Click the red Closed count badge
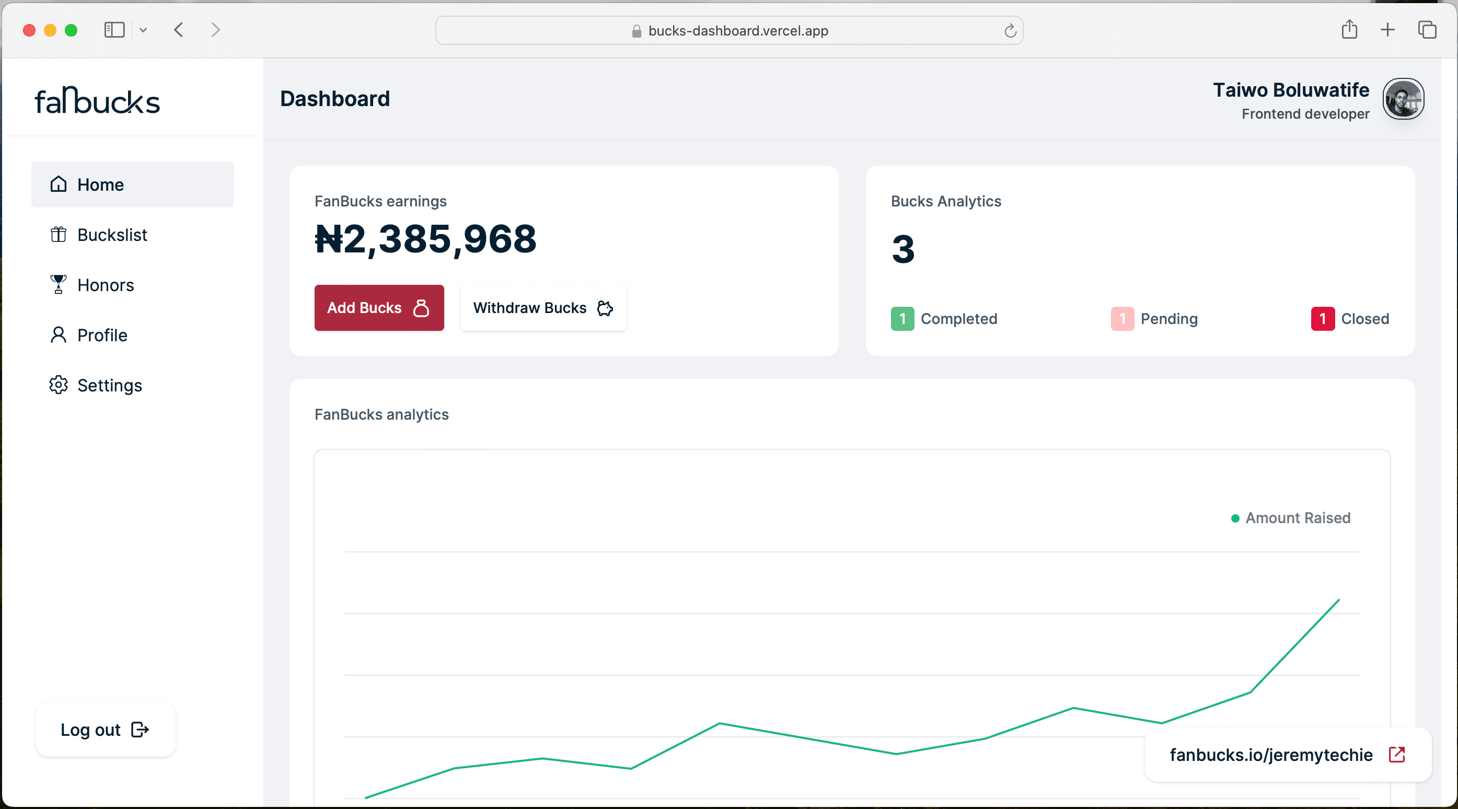This screenshot has height=809, width=1458. tap(1322, 319)
